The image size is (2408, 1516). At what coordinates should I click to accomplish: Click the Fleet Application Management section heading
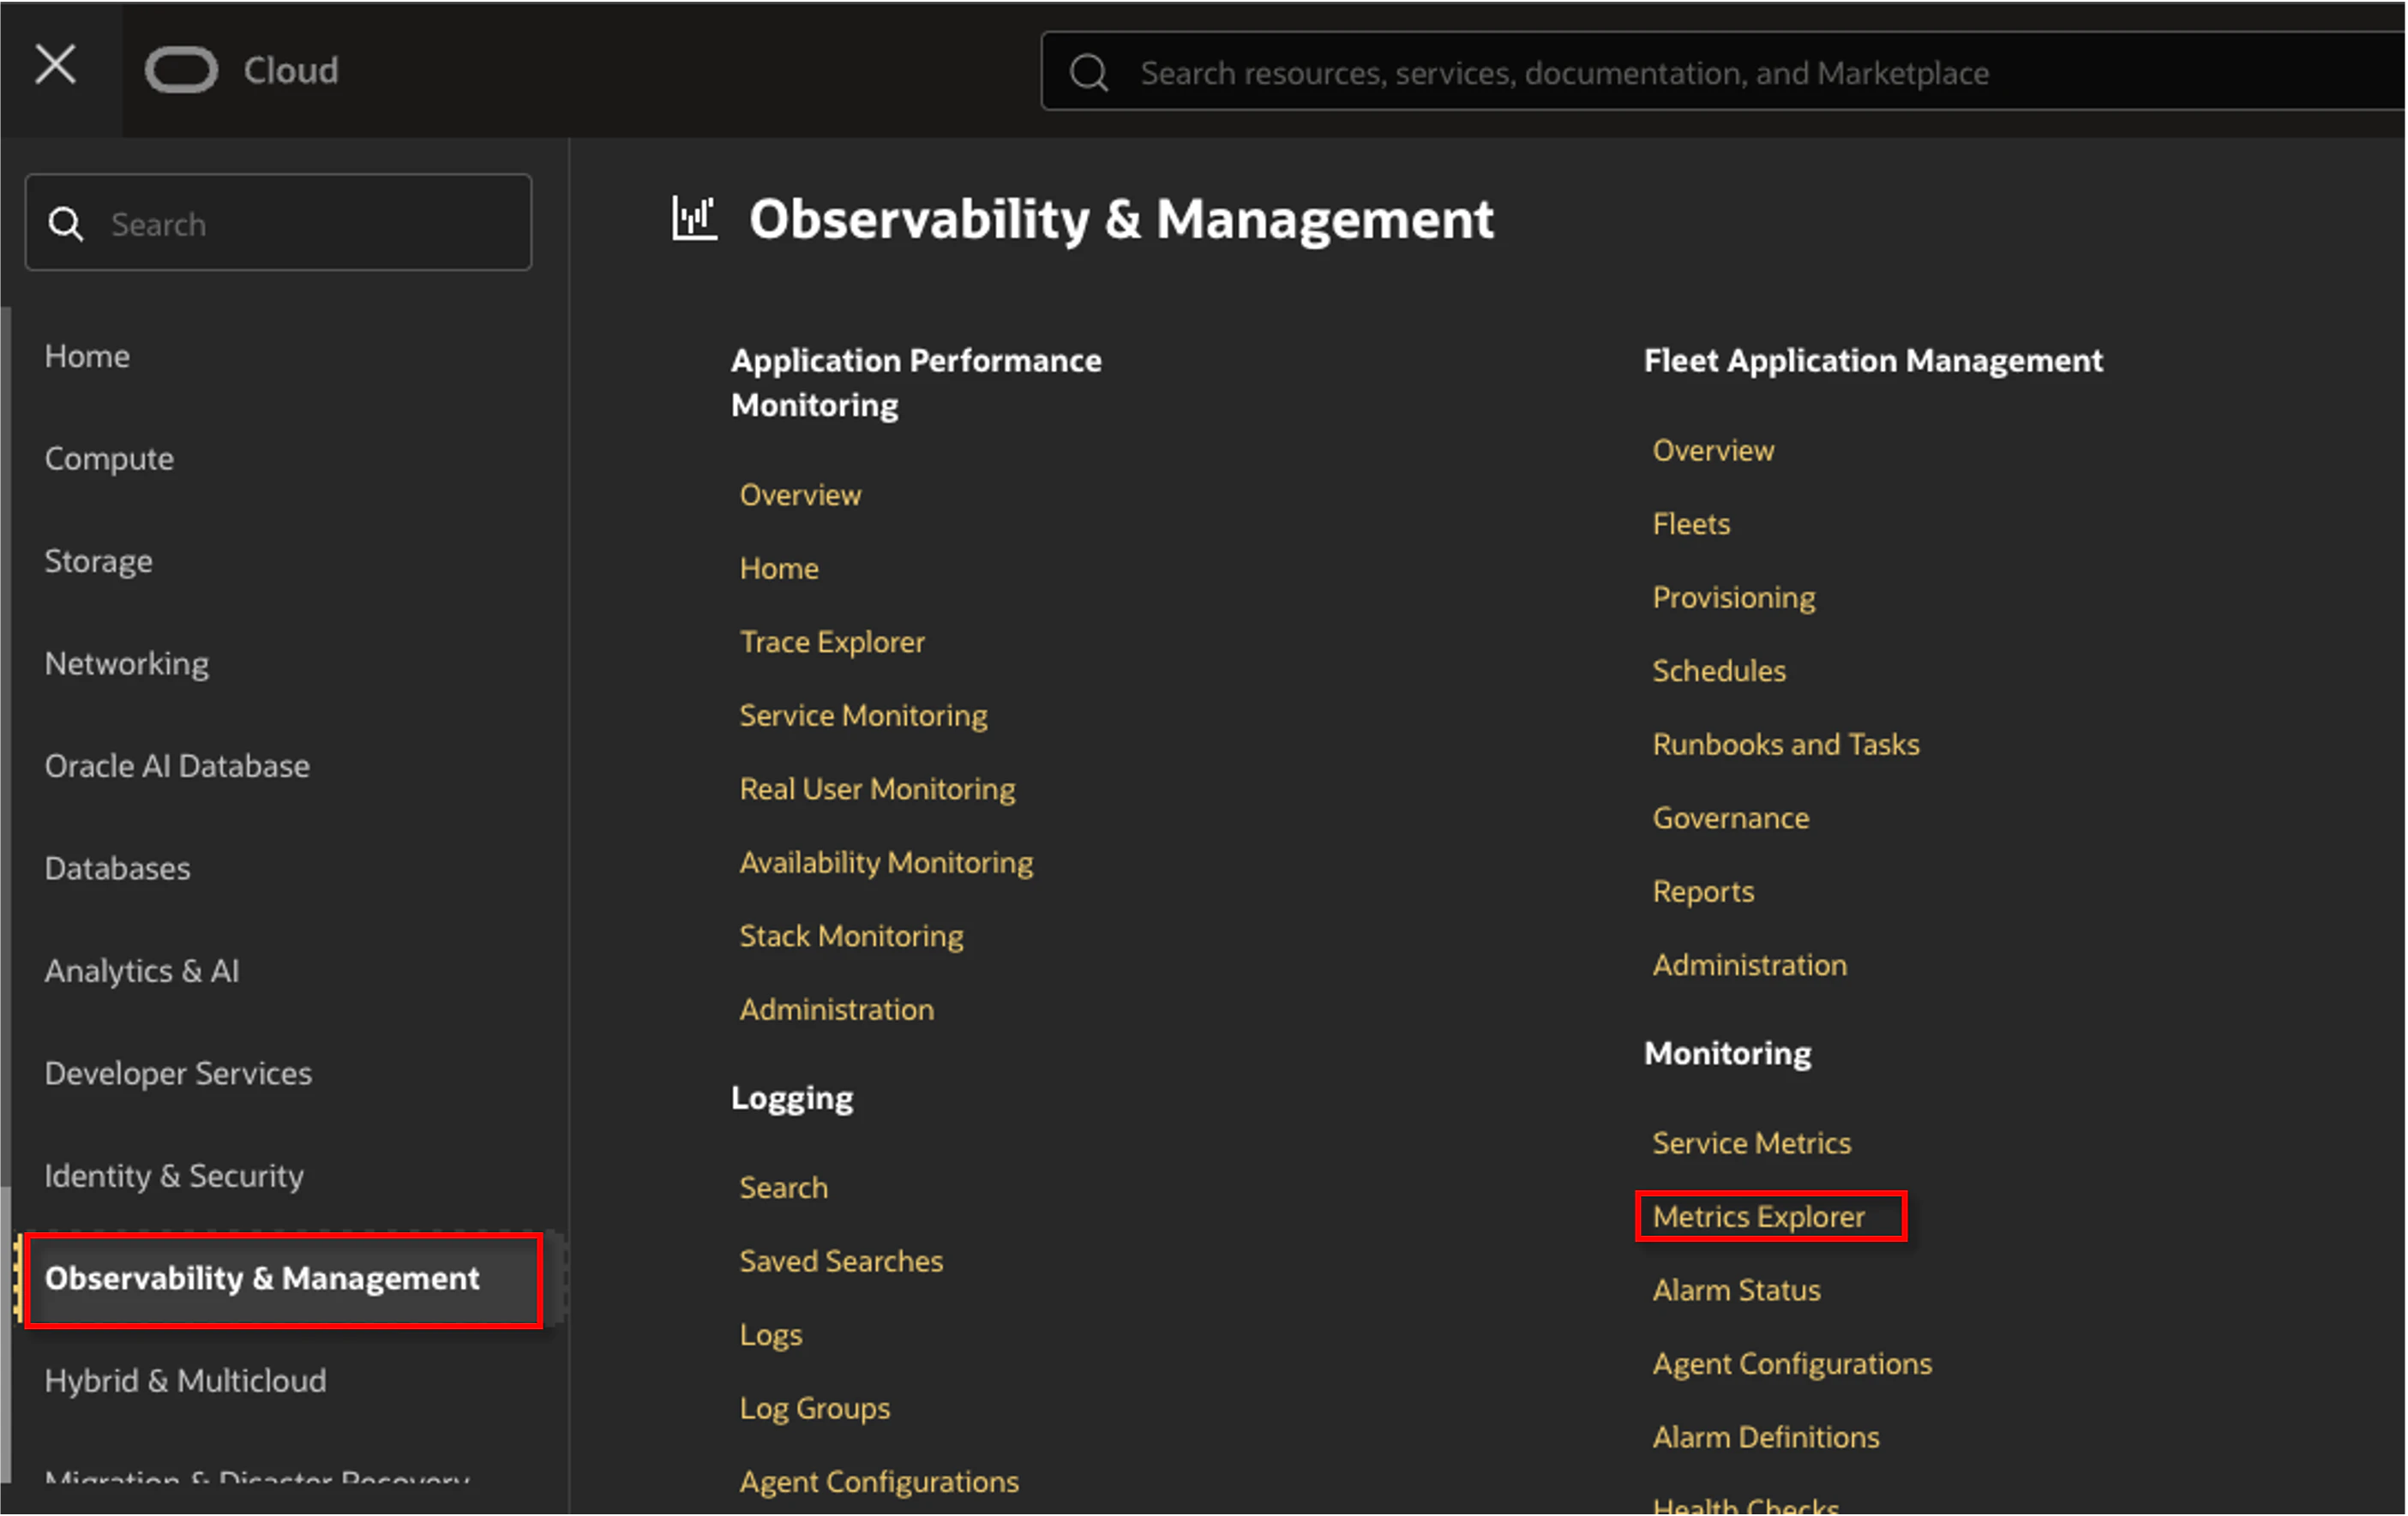[1873, 360]
